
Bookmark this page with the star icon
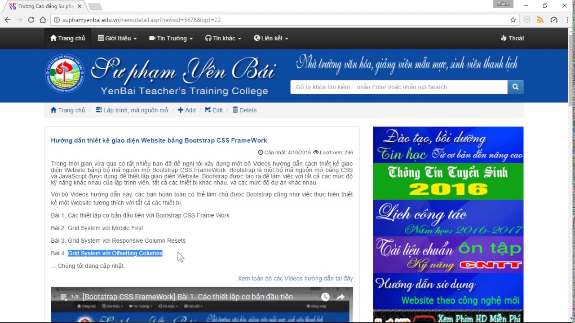coord(513,20)
